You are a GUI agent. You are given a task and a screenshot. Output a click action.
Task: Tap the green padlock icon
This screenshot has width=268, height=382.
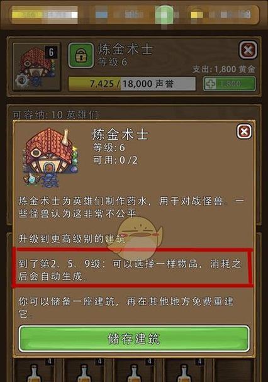point(81,55)
